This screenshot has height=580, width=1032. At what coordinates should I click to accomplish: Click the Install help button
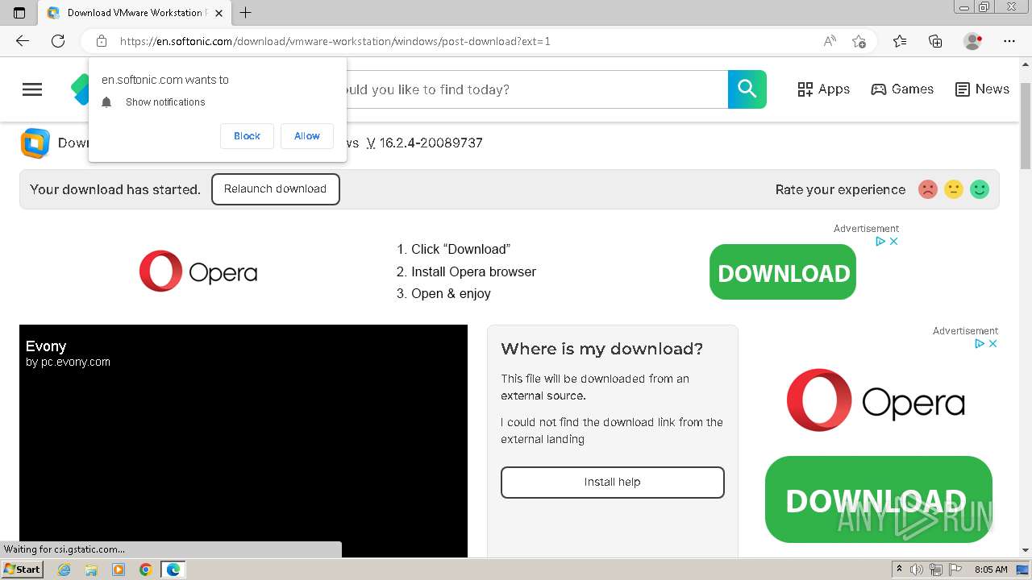coord(613,483)
